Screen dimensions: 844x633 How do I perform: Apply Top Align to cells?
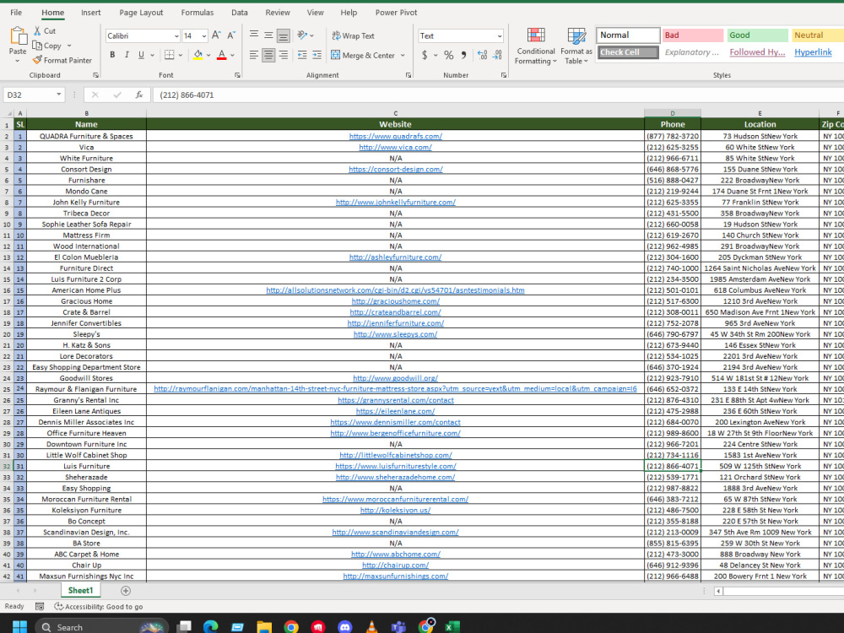click(x=253, y=35)
